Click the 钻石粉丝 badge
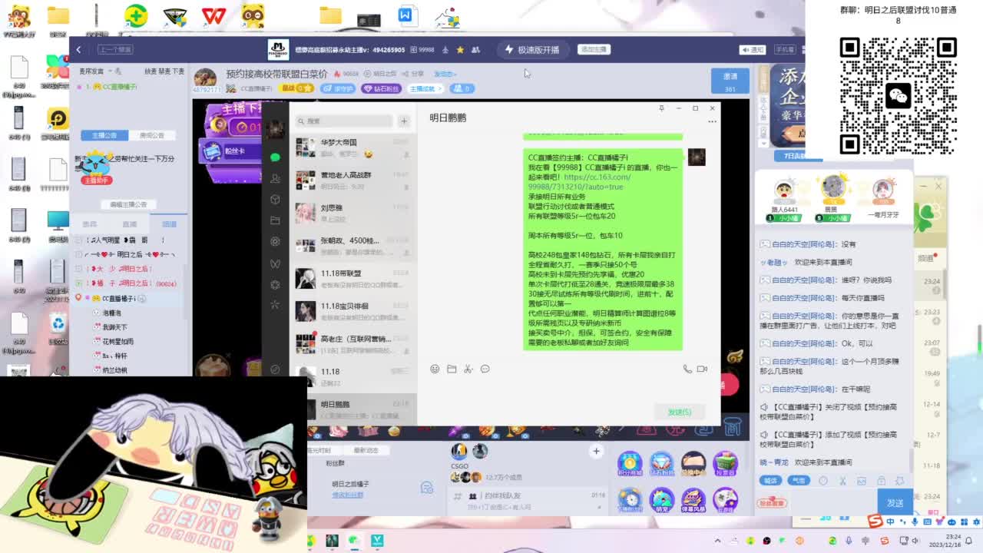The width and height of the screenshot is (983, 553). click(382, 88)
